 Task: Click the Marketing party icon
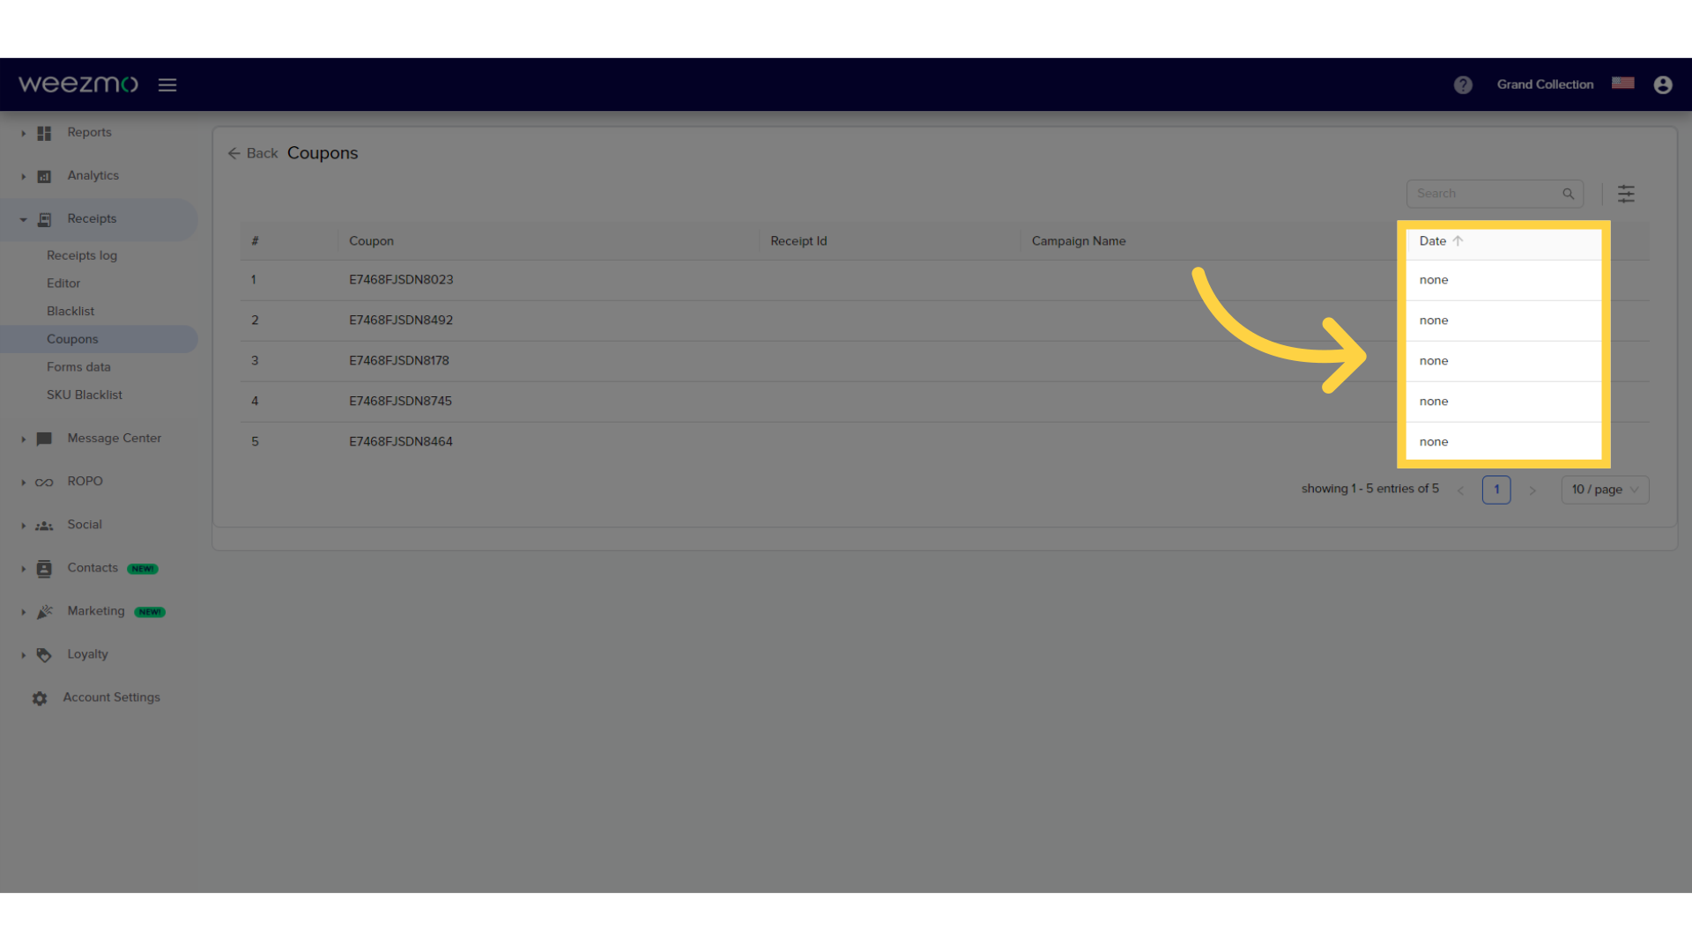click(x=44, y=612)
